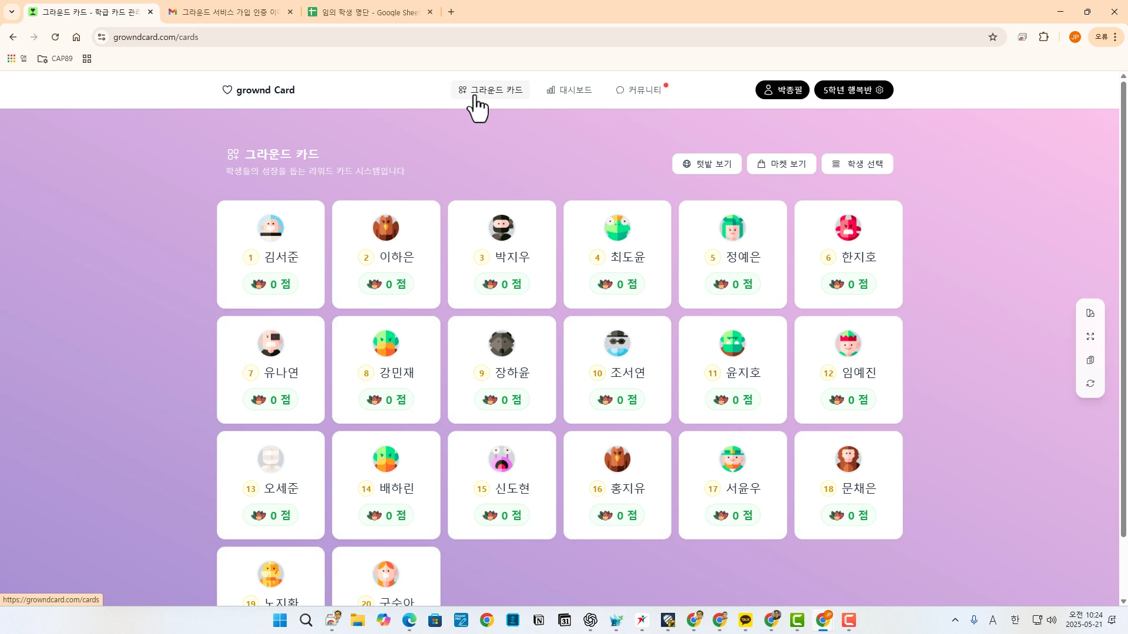Screen dimensions: 1128x634
Task: Open the Windows Start menu
Action: point(280,620)
